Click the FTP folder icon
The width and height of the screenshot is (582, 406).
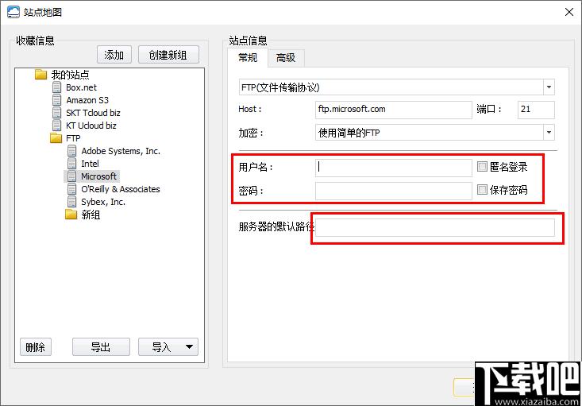coord(56,138)
